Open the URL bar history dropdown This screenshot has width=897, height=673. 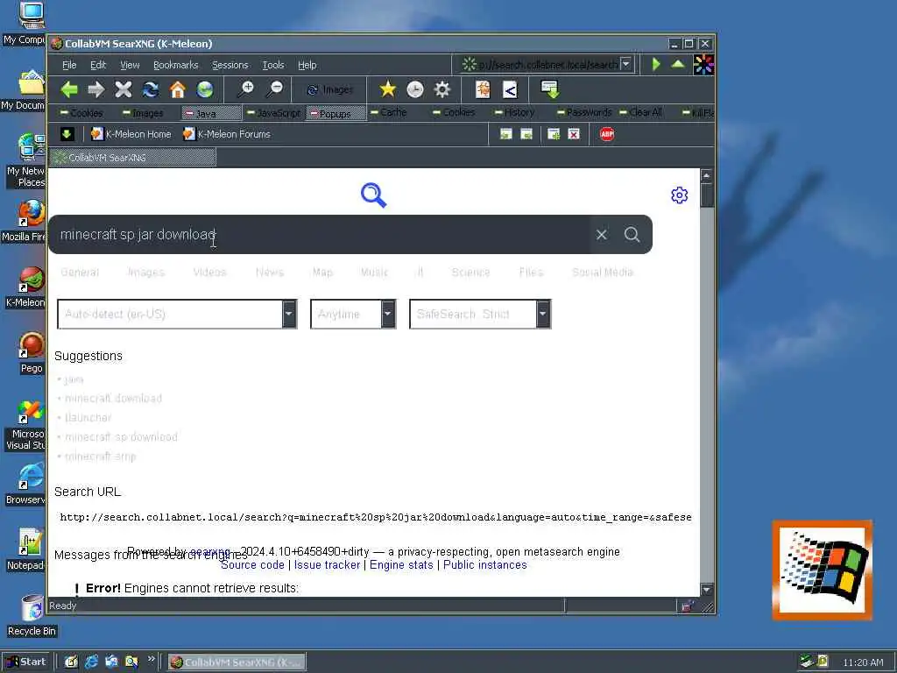click(625, 64)
